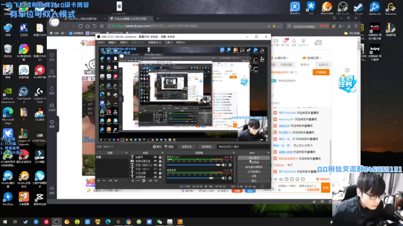Open the 工具(T) menu in OBS

[169, 42]
